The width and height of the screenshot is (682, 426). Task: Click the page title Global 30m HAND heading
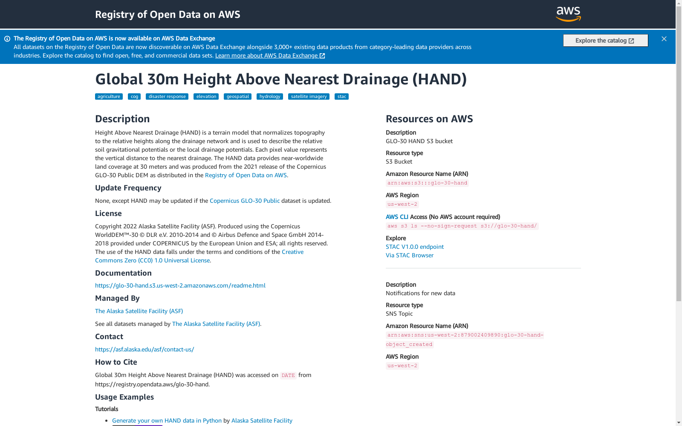(x=281, y=79)
